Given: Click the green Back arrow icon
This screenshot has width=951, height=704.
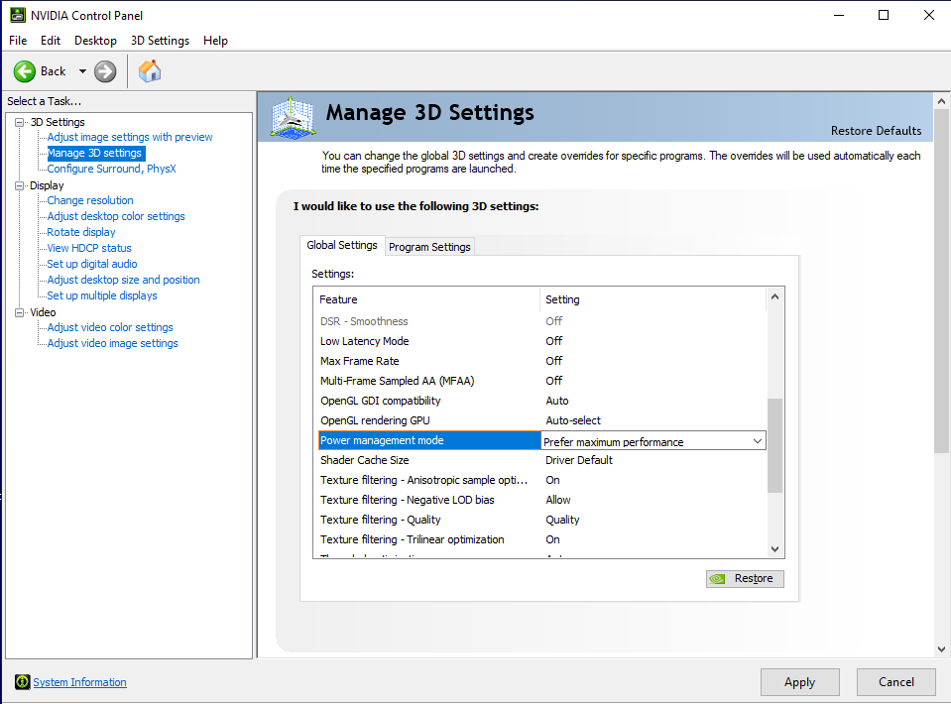Looking at the screenshot, I should pyautogui.click(x=24, y=71).
